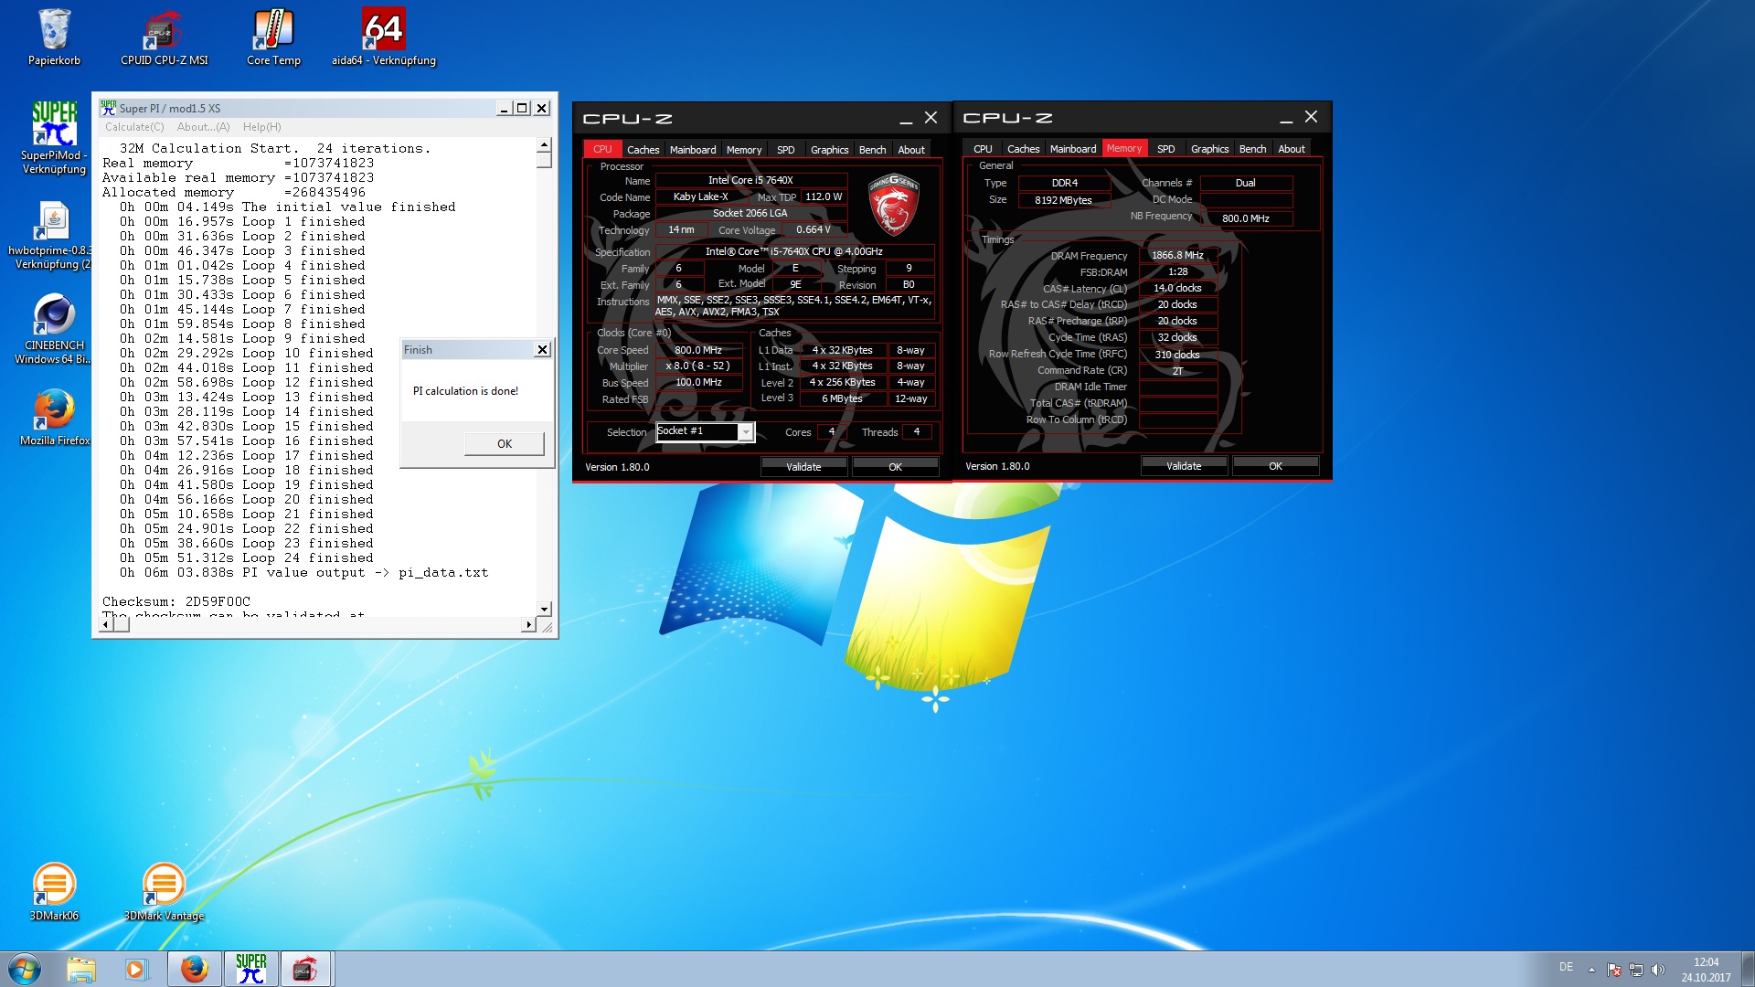This screenshot has height=987, width=1755.
Task: Open the Papierkorb recycle bin icon
Action: pos(54,38)
